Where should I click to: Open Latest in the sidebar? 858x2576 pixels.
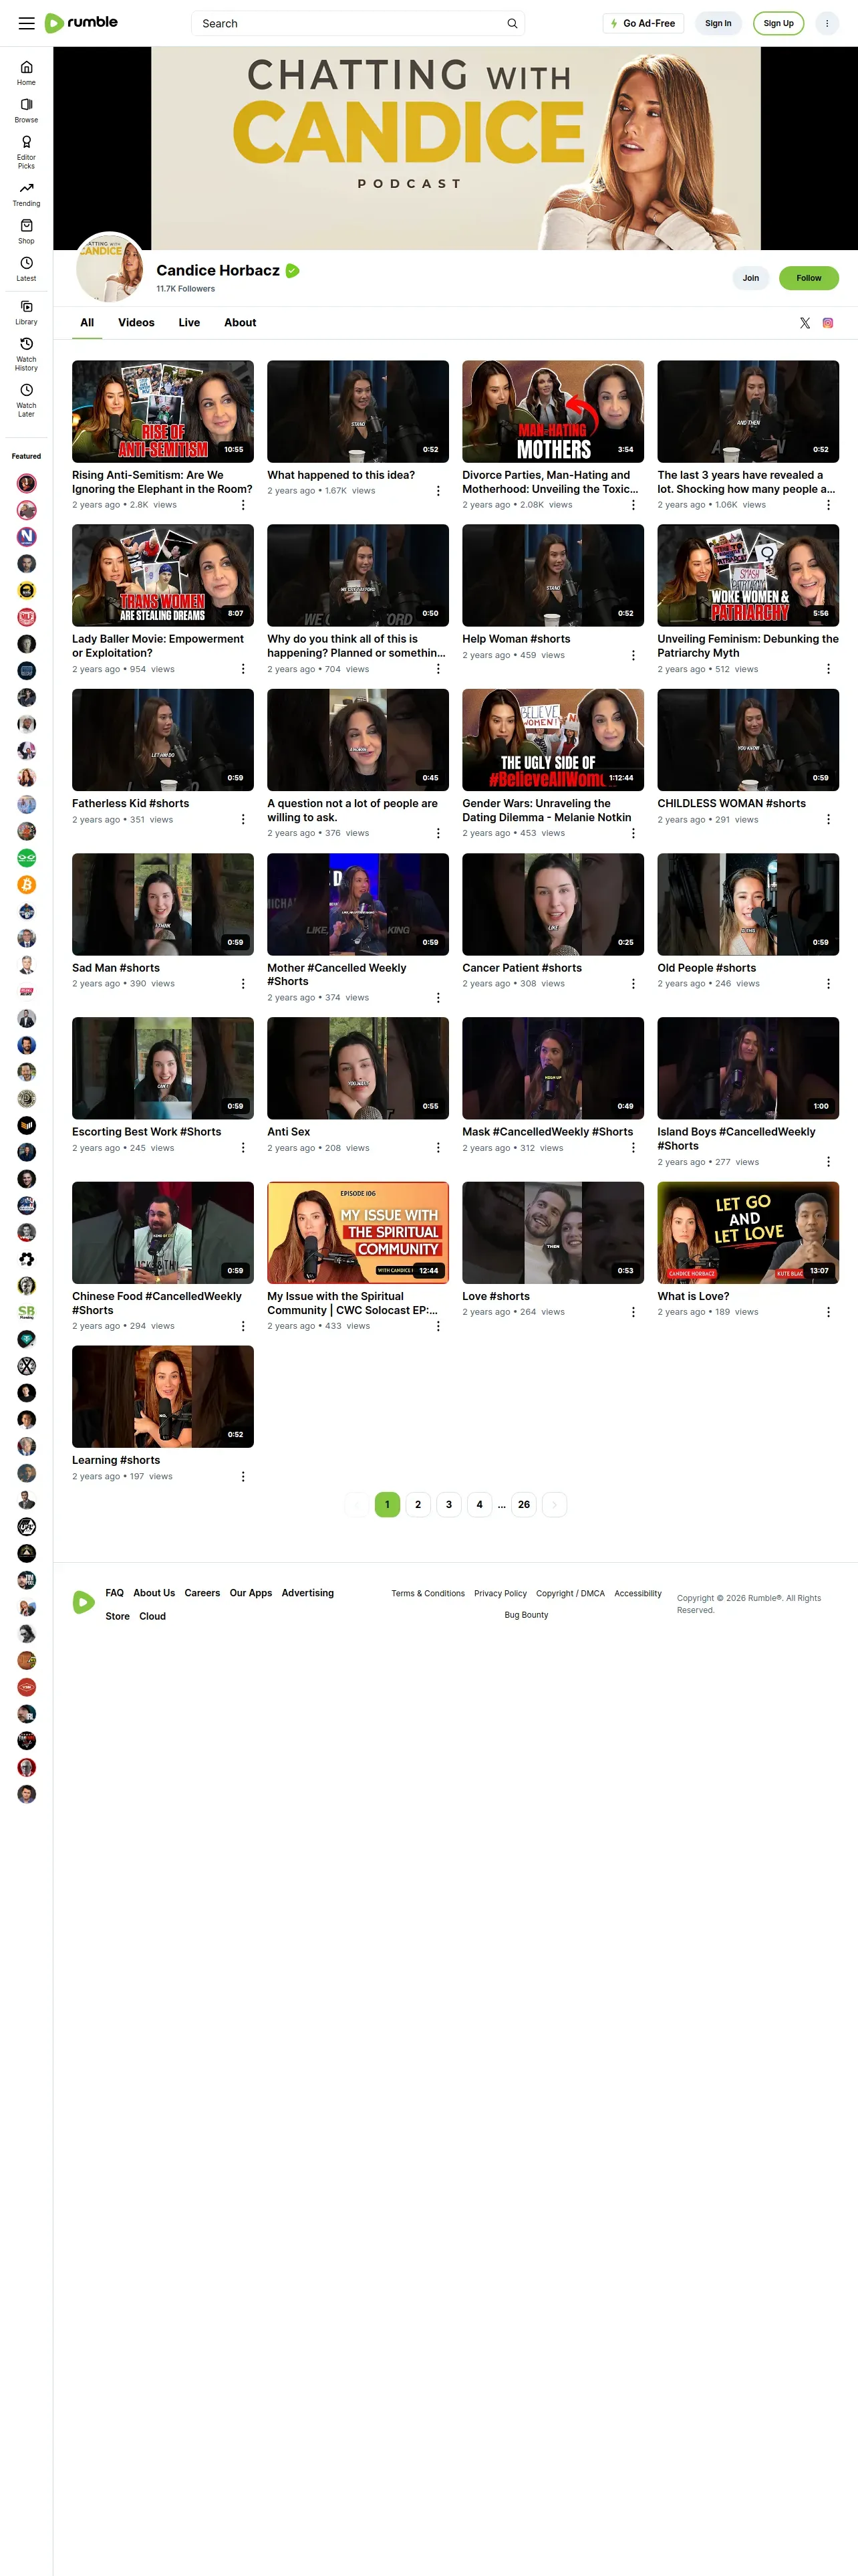click(26, 269)
